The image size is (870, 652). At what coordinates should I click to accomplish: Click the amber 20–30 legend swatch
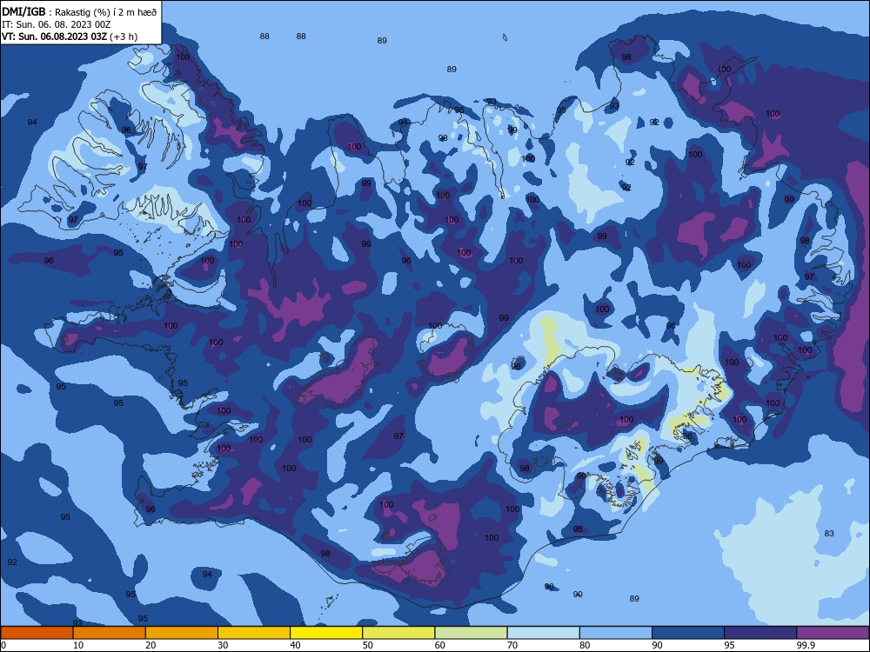[x=182, y=633]
